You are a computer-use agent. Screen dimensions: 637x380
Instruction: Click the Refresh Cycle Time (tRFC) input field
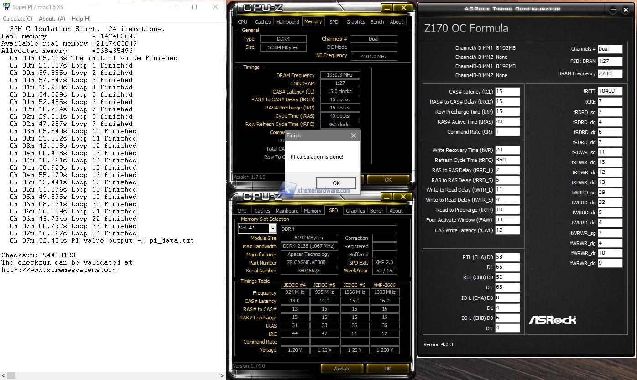click(507, 160)
